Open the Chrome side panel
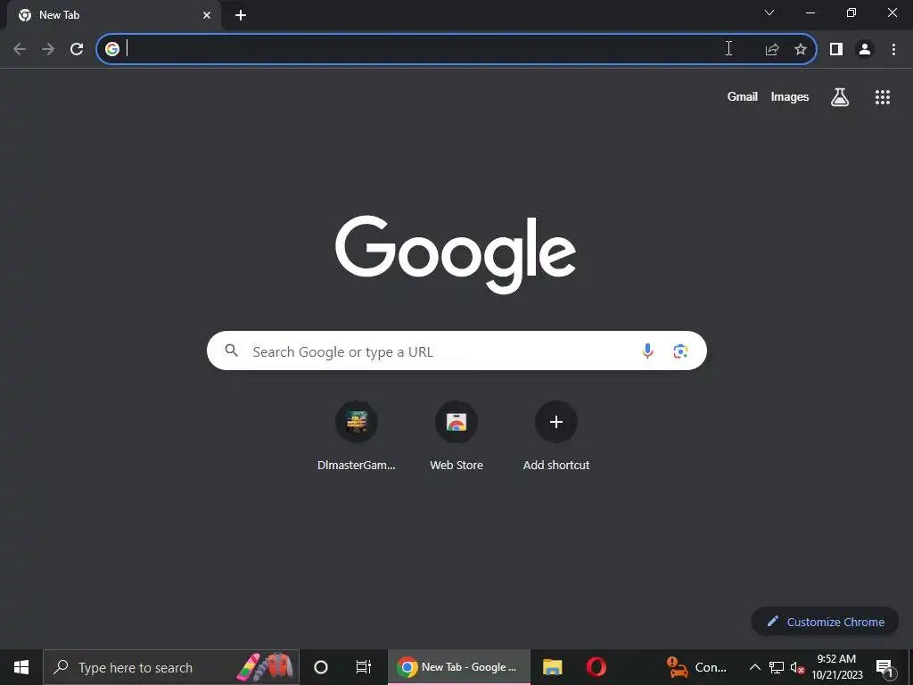The height and width of the screenshot is (685, 913). pos(836,49)
